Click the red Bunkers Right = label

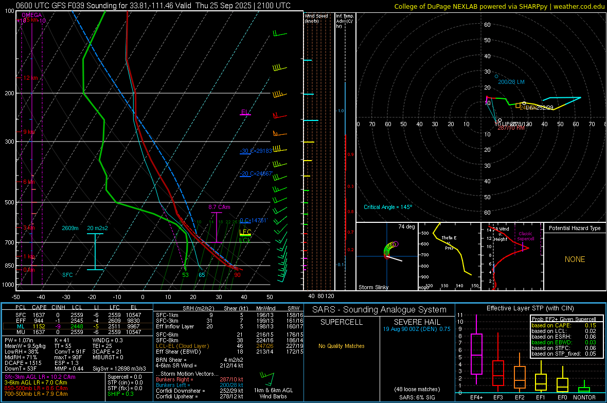pos(174,379)
